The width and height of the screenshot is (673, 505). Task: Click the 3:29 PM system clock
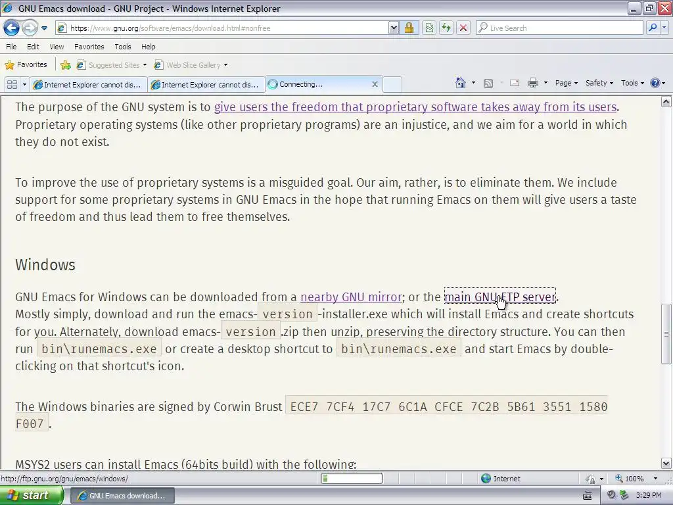[649, 495]
